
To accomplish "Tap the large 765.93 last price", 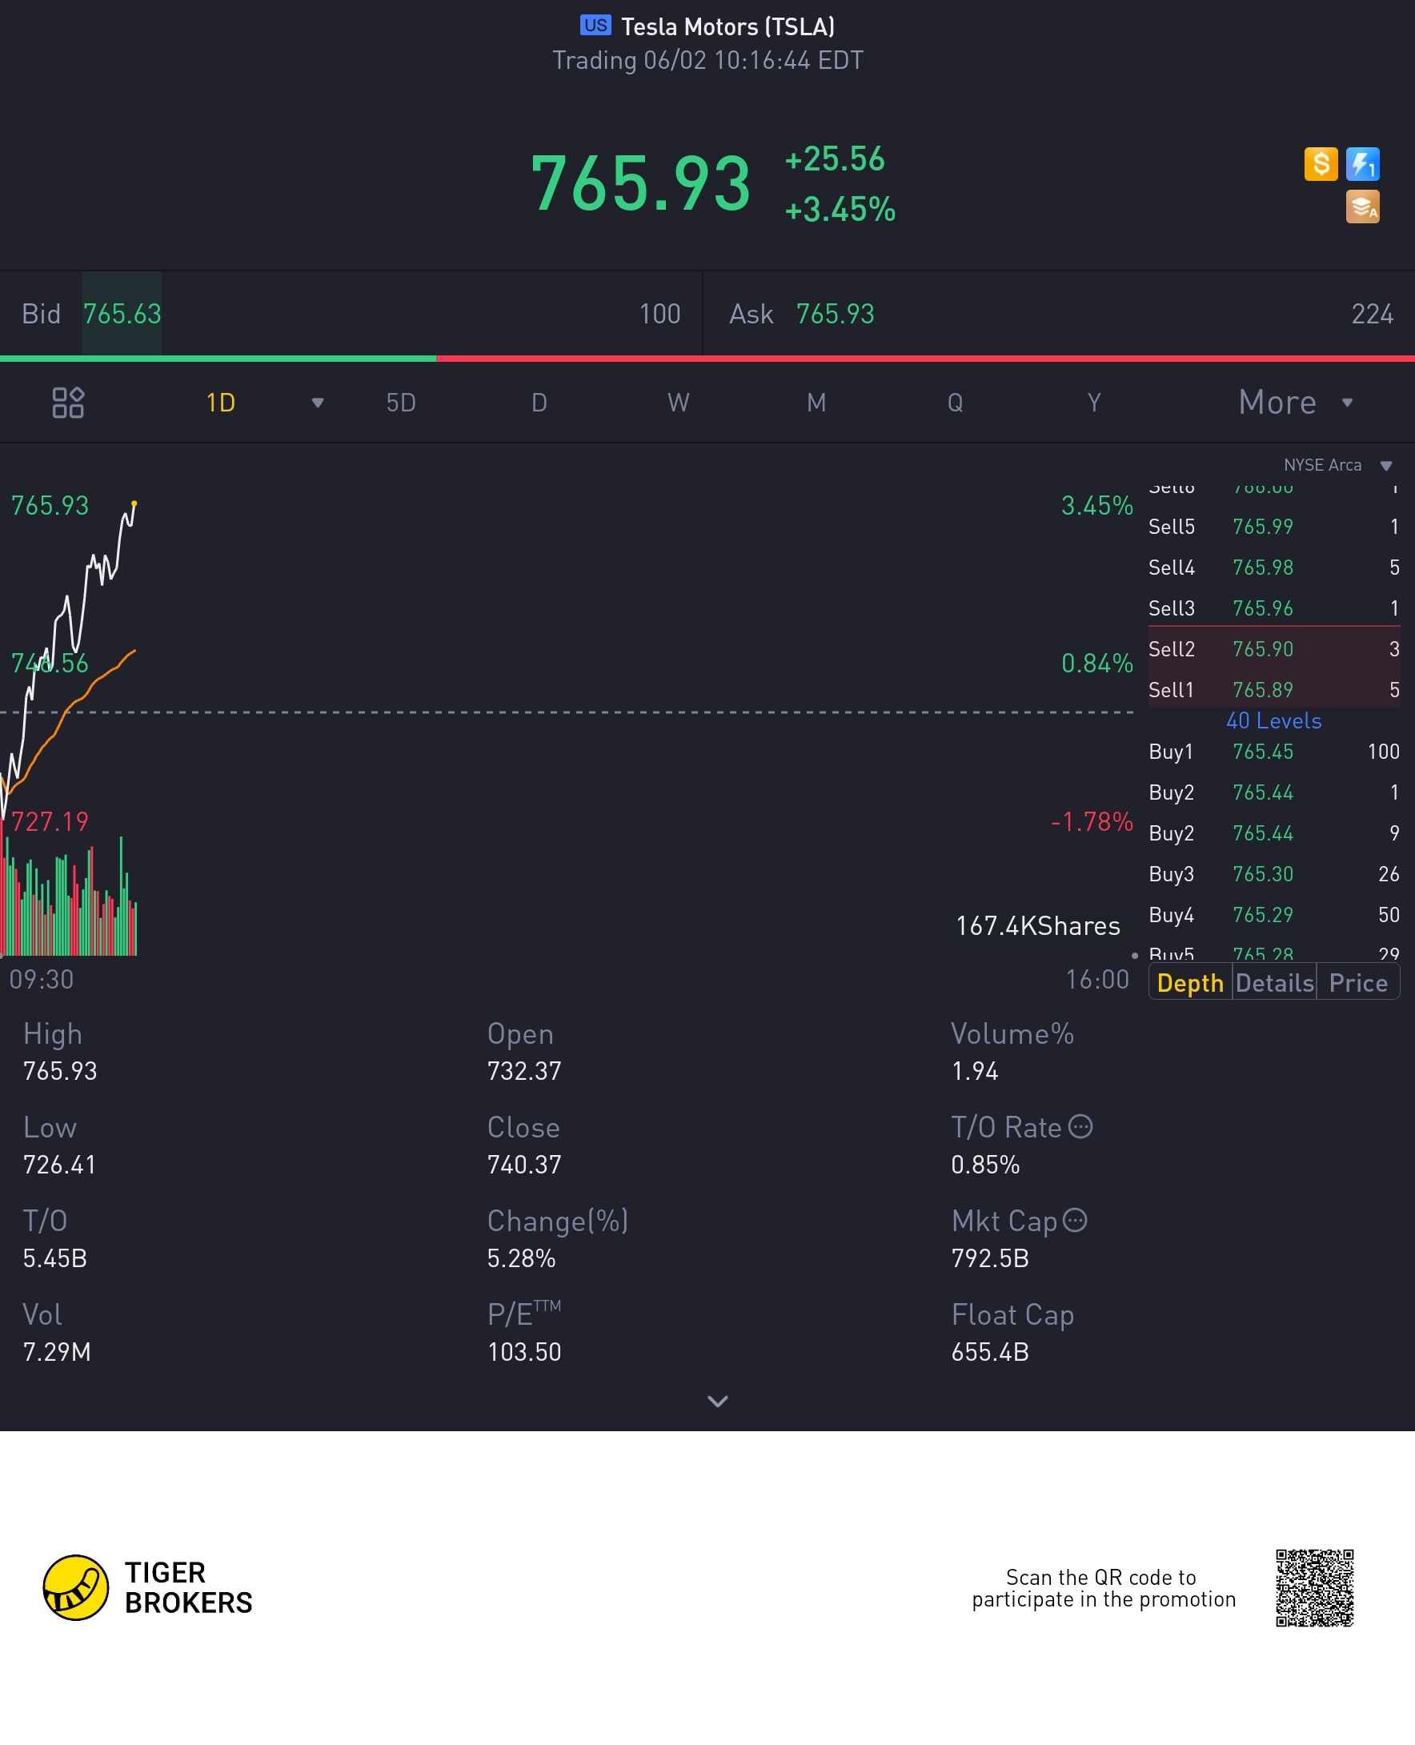I will (640, 183).
